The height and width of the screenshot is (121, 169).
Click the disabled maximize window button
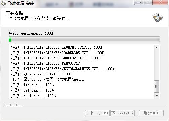pyautogui.click(x=148, y=2)
